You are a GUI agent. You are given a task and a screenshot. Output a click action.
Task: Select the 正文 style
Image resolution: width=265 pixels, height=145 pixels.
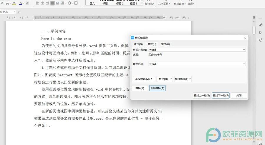[x=92, y=3]
